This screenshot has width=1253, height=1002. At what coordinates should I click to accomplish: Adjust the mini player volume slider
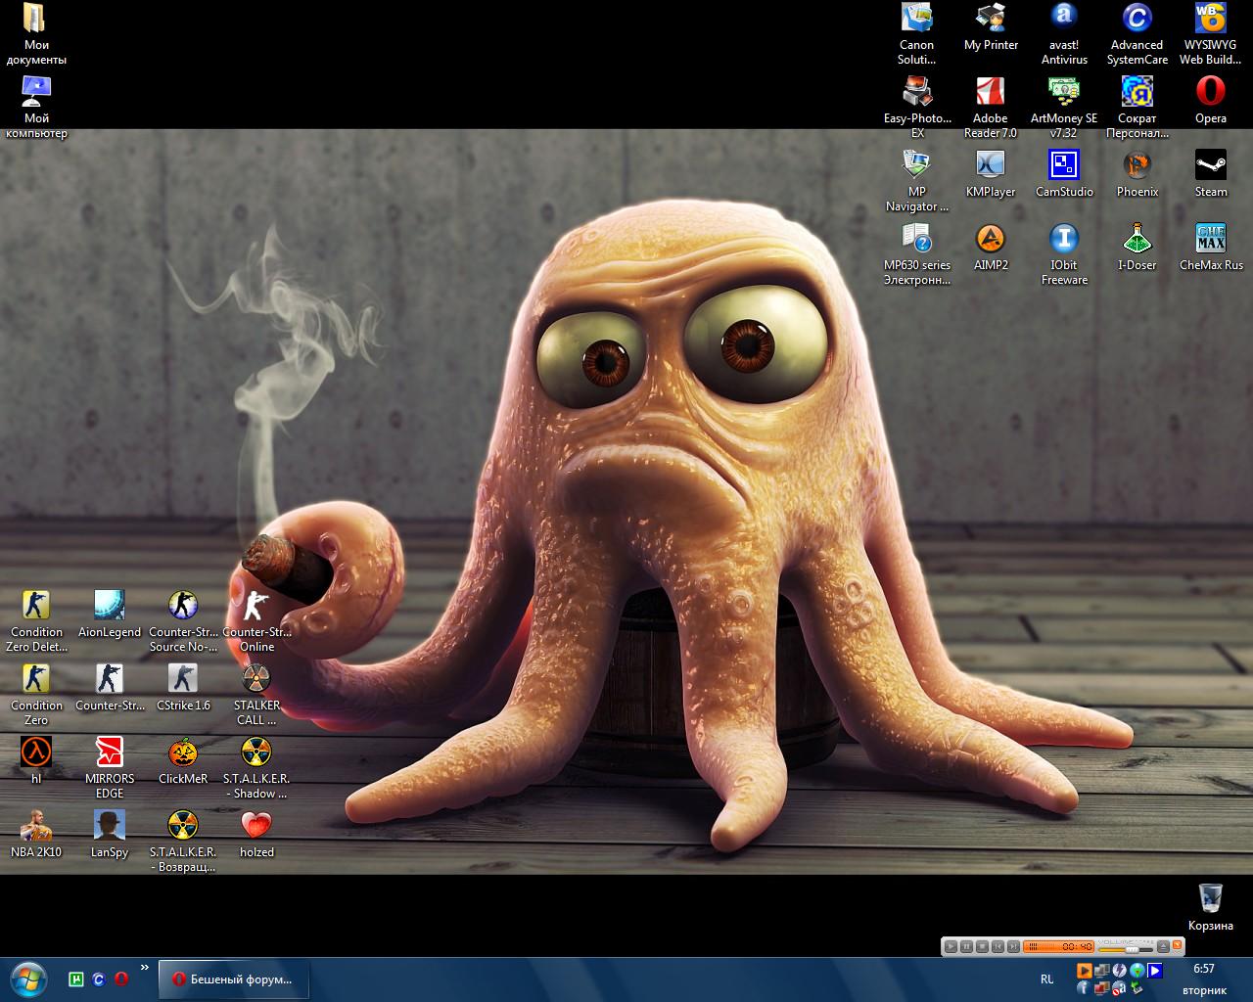point(1132,949)
